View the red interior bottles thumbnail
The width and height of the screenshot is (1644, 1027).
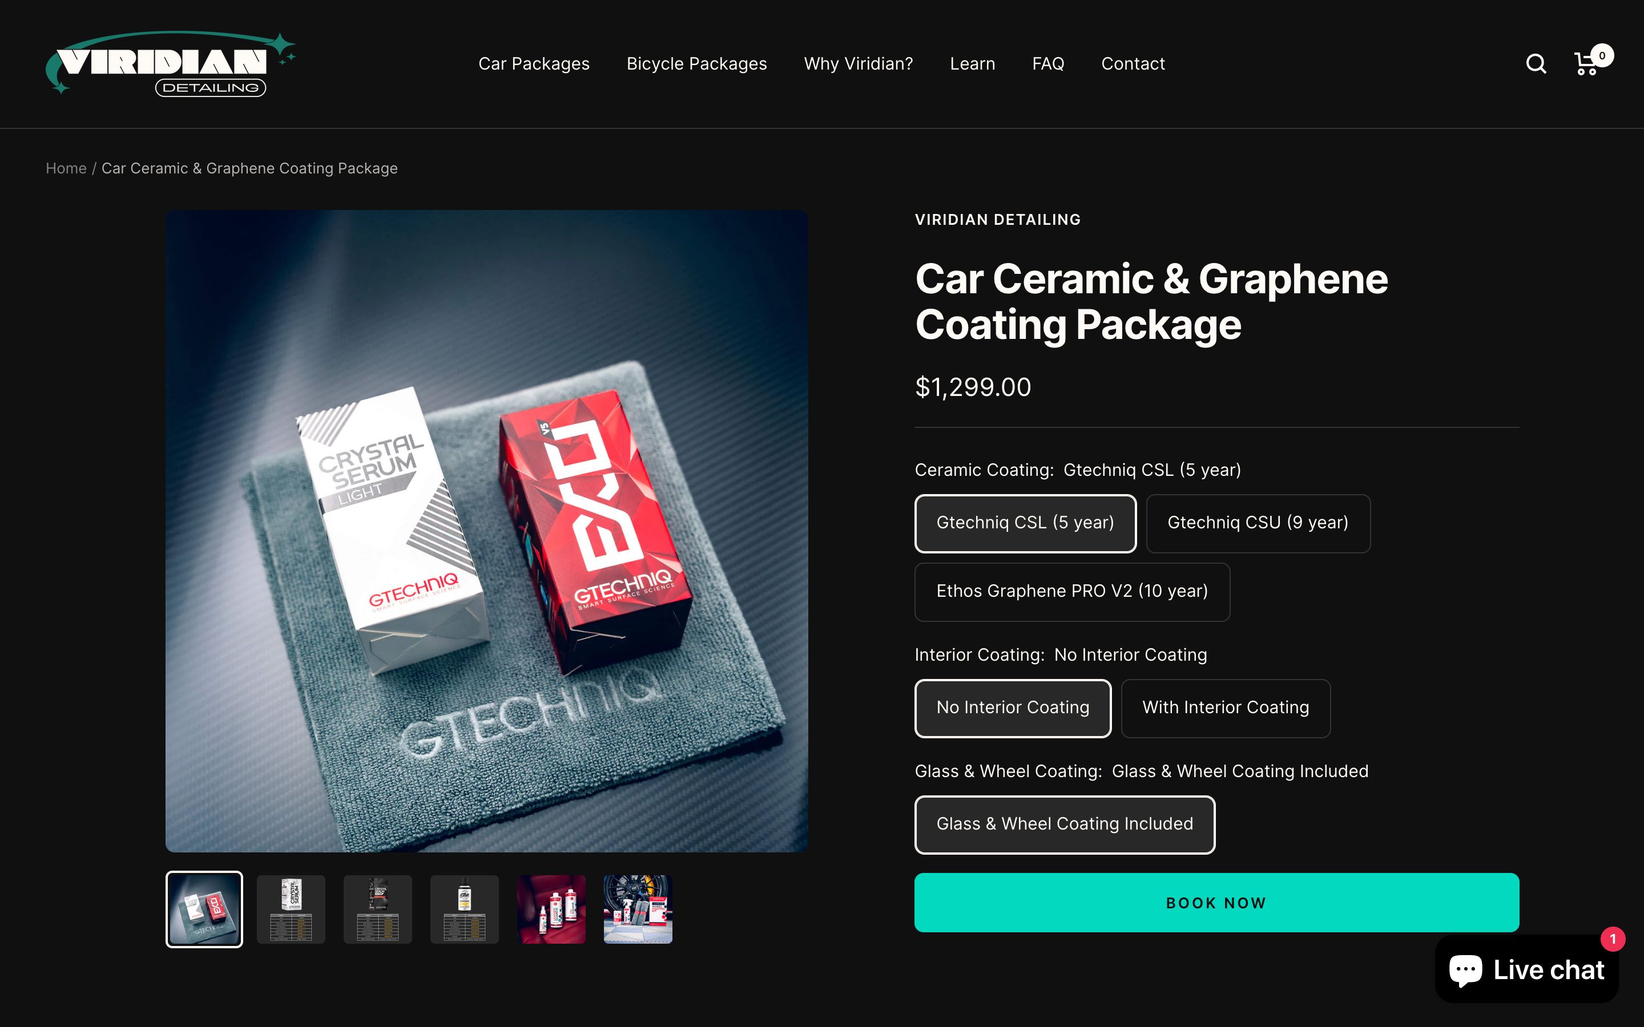point(551,909)
